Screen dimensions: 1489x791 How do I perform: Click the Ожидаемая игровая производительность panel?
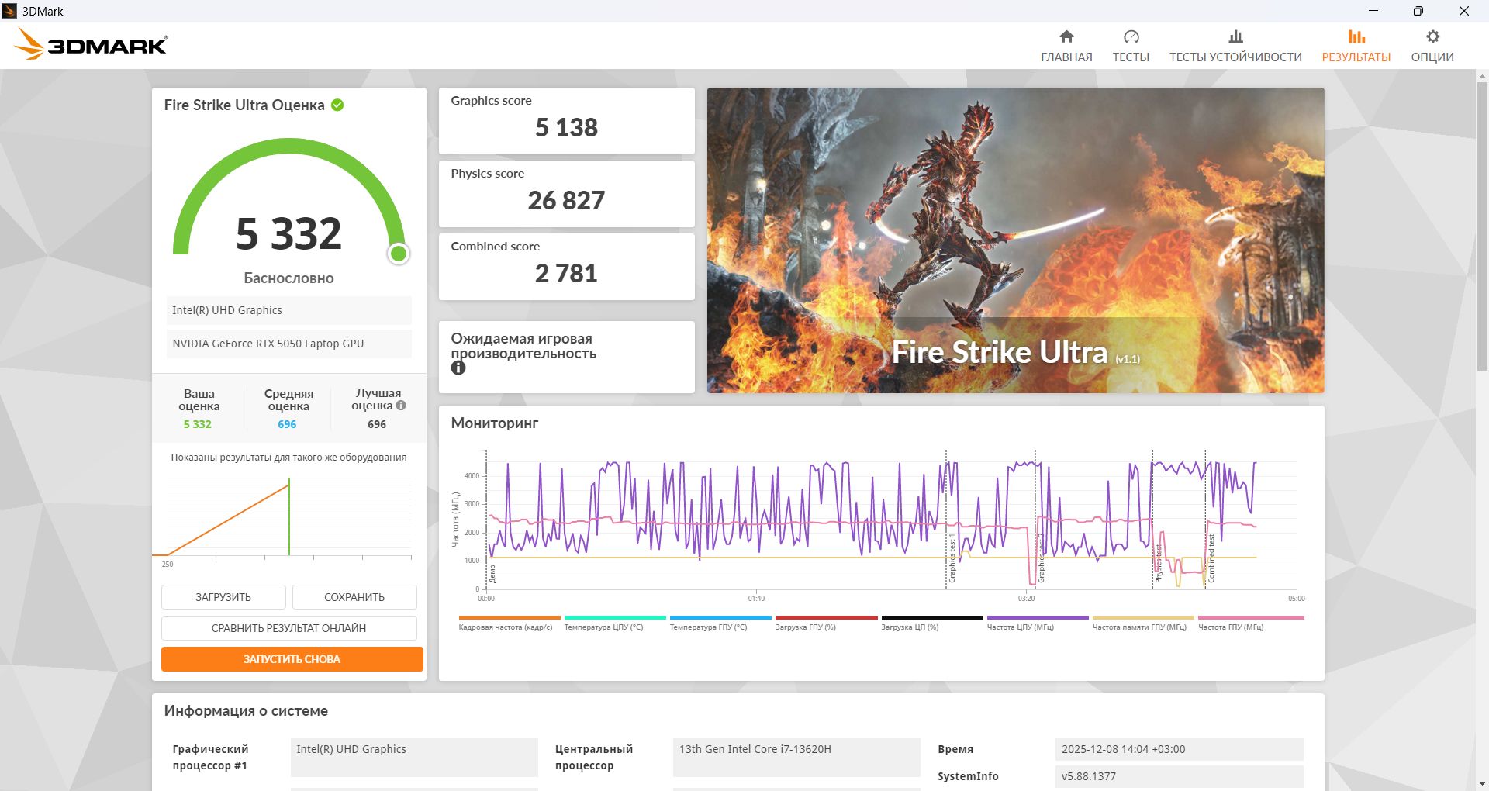pos(567,357)
